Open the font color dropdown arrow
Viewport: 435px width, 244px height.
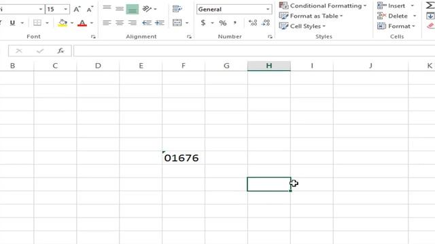[x=92, y=23]
